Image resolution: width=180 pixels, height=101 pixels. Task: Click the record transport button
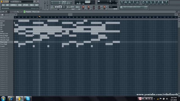pyautogui.click(x=64, y=7)
